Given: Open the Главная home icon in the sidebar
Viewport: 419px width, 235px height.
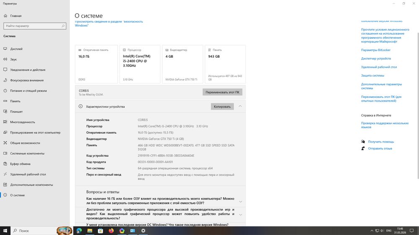Looking at the screenshot, I should point(5,16).
